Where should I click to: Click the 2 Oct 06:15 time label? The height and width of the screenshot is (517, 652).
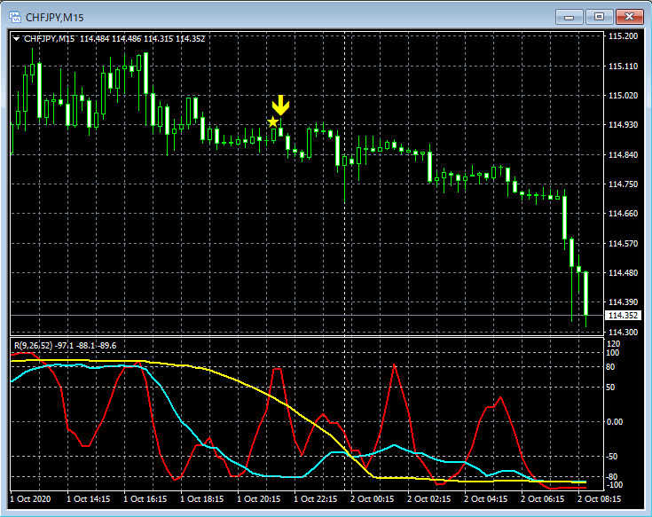(543, 498)
